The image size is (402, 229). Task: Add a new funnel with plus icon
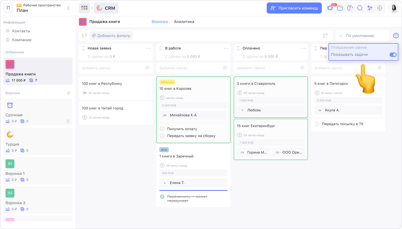[x=69, y=93]
